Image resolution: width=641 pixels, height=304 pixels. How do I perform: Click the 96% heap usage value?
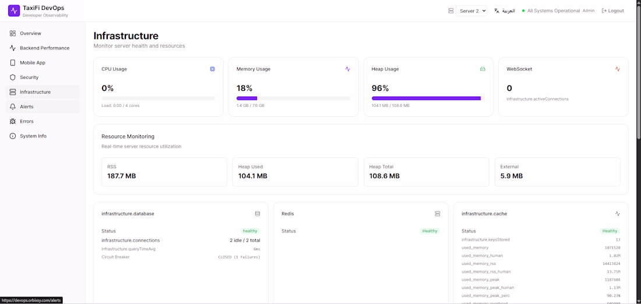click(380, 88)
